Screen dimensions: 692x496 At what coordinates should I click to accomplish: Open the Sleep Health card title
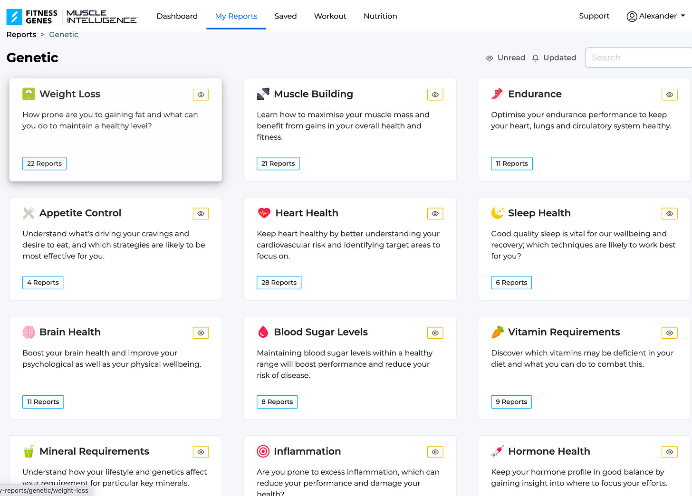click(x=539, y=213)
